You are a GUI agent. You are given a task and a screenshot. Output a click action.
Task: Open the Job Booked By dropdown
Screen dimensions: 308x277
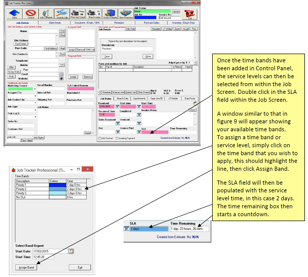35,103
